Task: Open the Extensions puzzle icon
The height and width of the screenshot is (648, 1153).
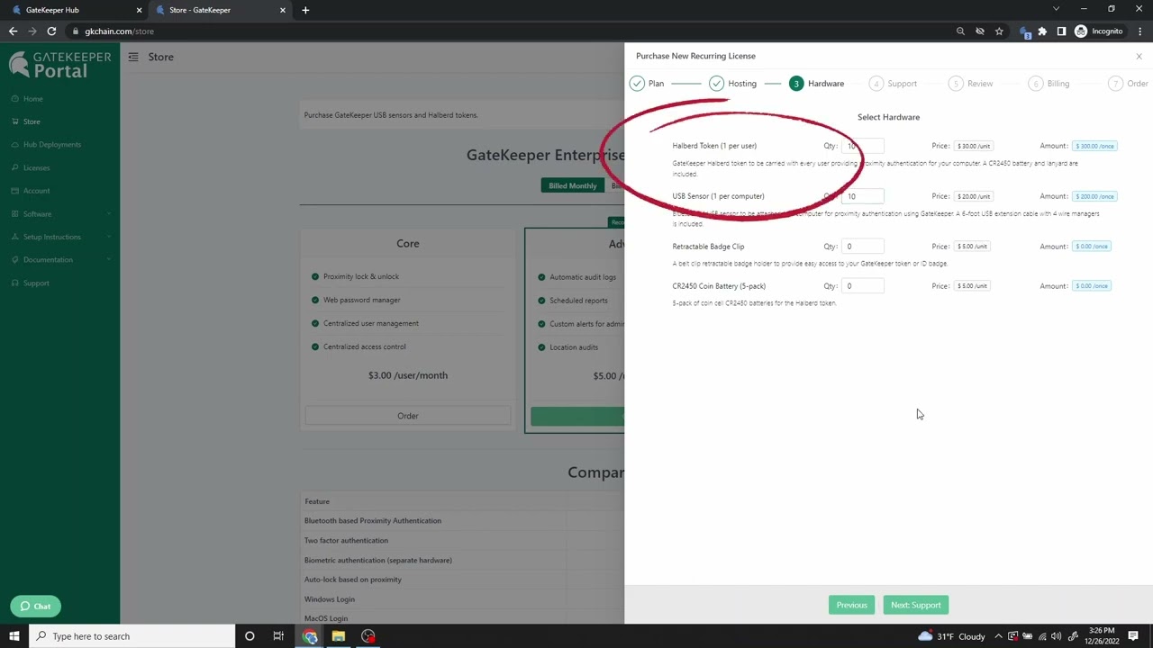Action: (1042, 31)
